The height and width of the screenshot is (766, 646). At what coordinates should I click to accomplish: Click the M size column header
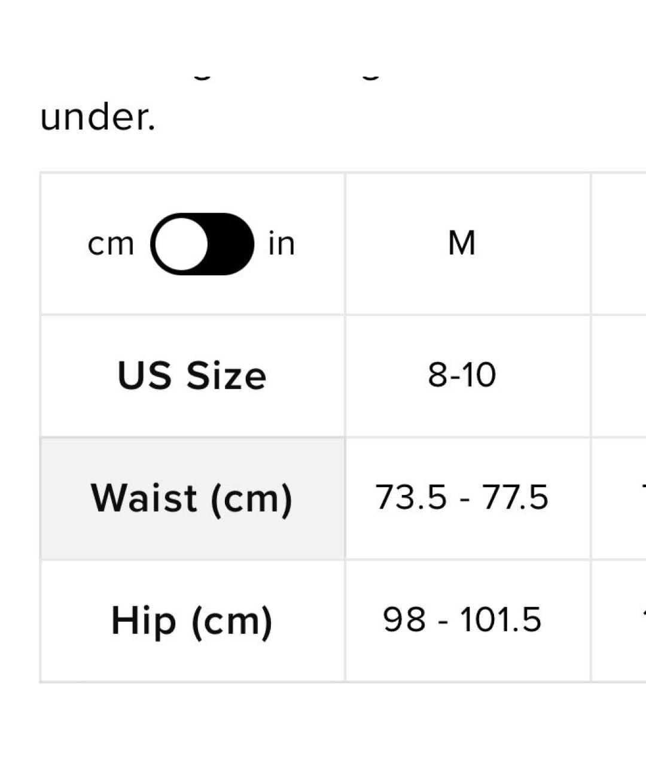click(462, 244)
